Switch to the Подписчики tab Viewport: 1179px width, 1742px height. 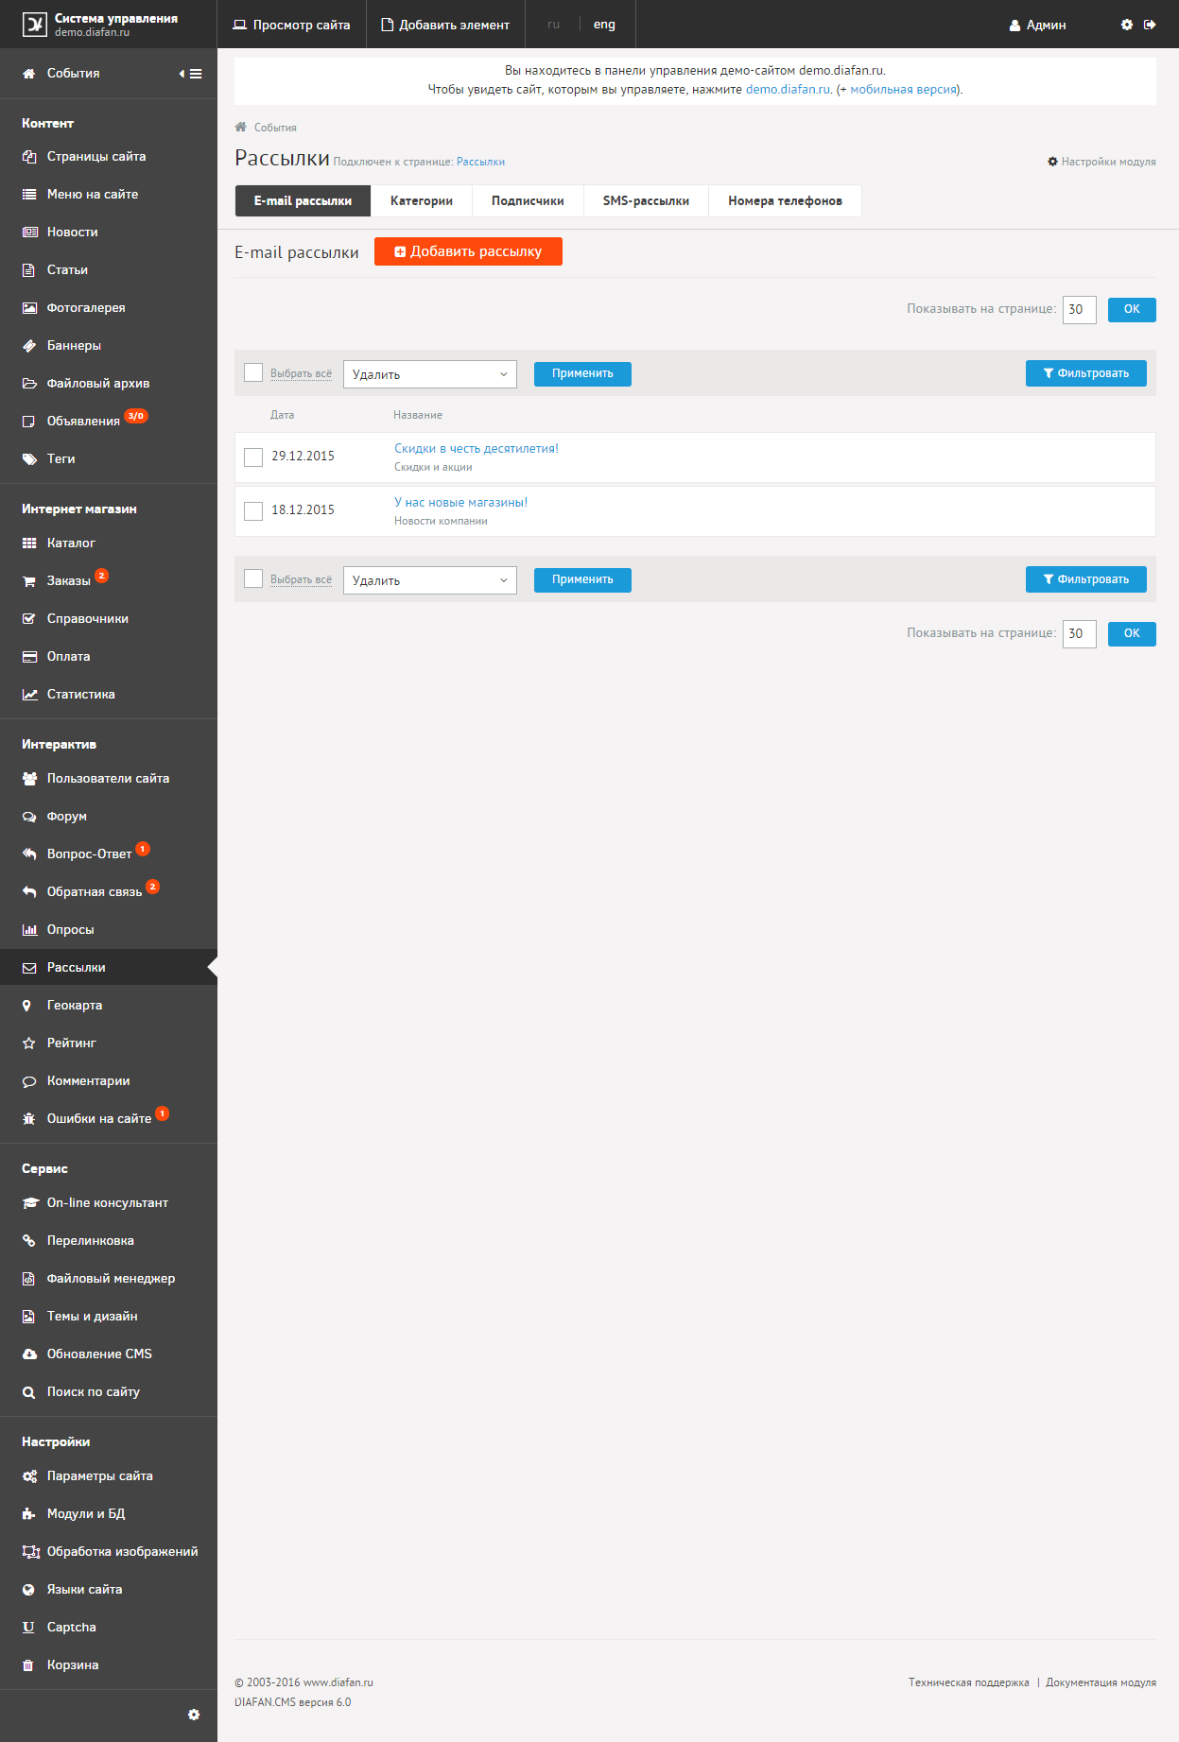tap(528, 201)
